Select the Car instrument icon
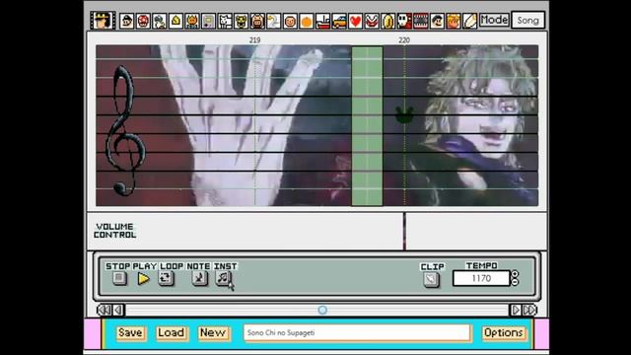The height and width of the screenshot is (355, 631). point(339,21)
